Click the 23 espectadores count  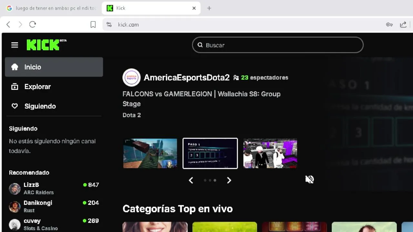[261, 78]
